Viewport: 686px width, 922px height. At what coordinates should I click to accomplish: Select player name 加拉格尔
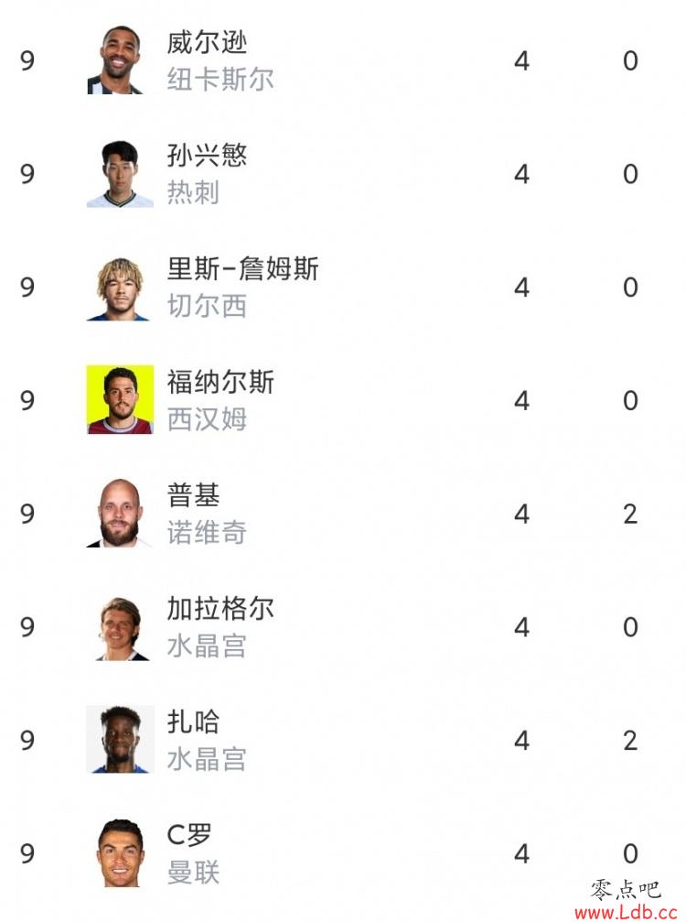point(220,609)
